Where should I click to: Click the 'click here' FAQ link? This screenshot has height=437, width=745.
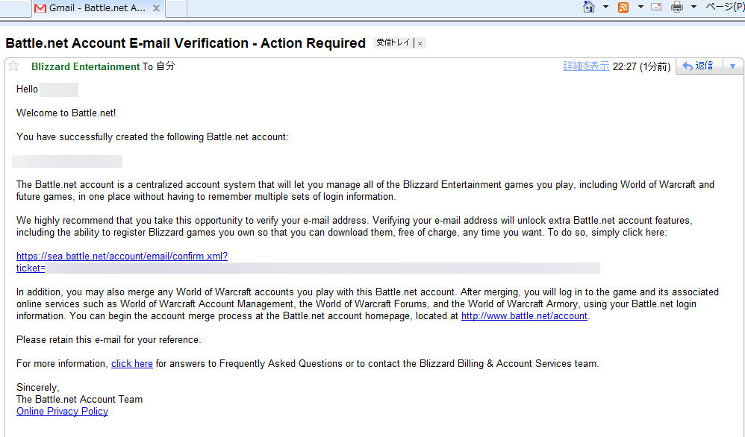pyautogui.click(x=132, y=363)
